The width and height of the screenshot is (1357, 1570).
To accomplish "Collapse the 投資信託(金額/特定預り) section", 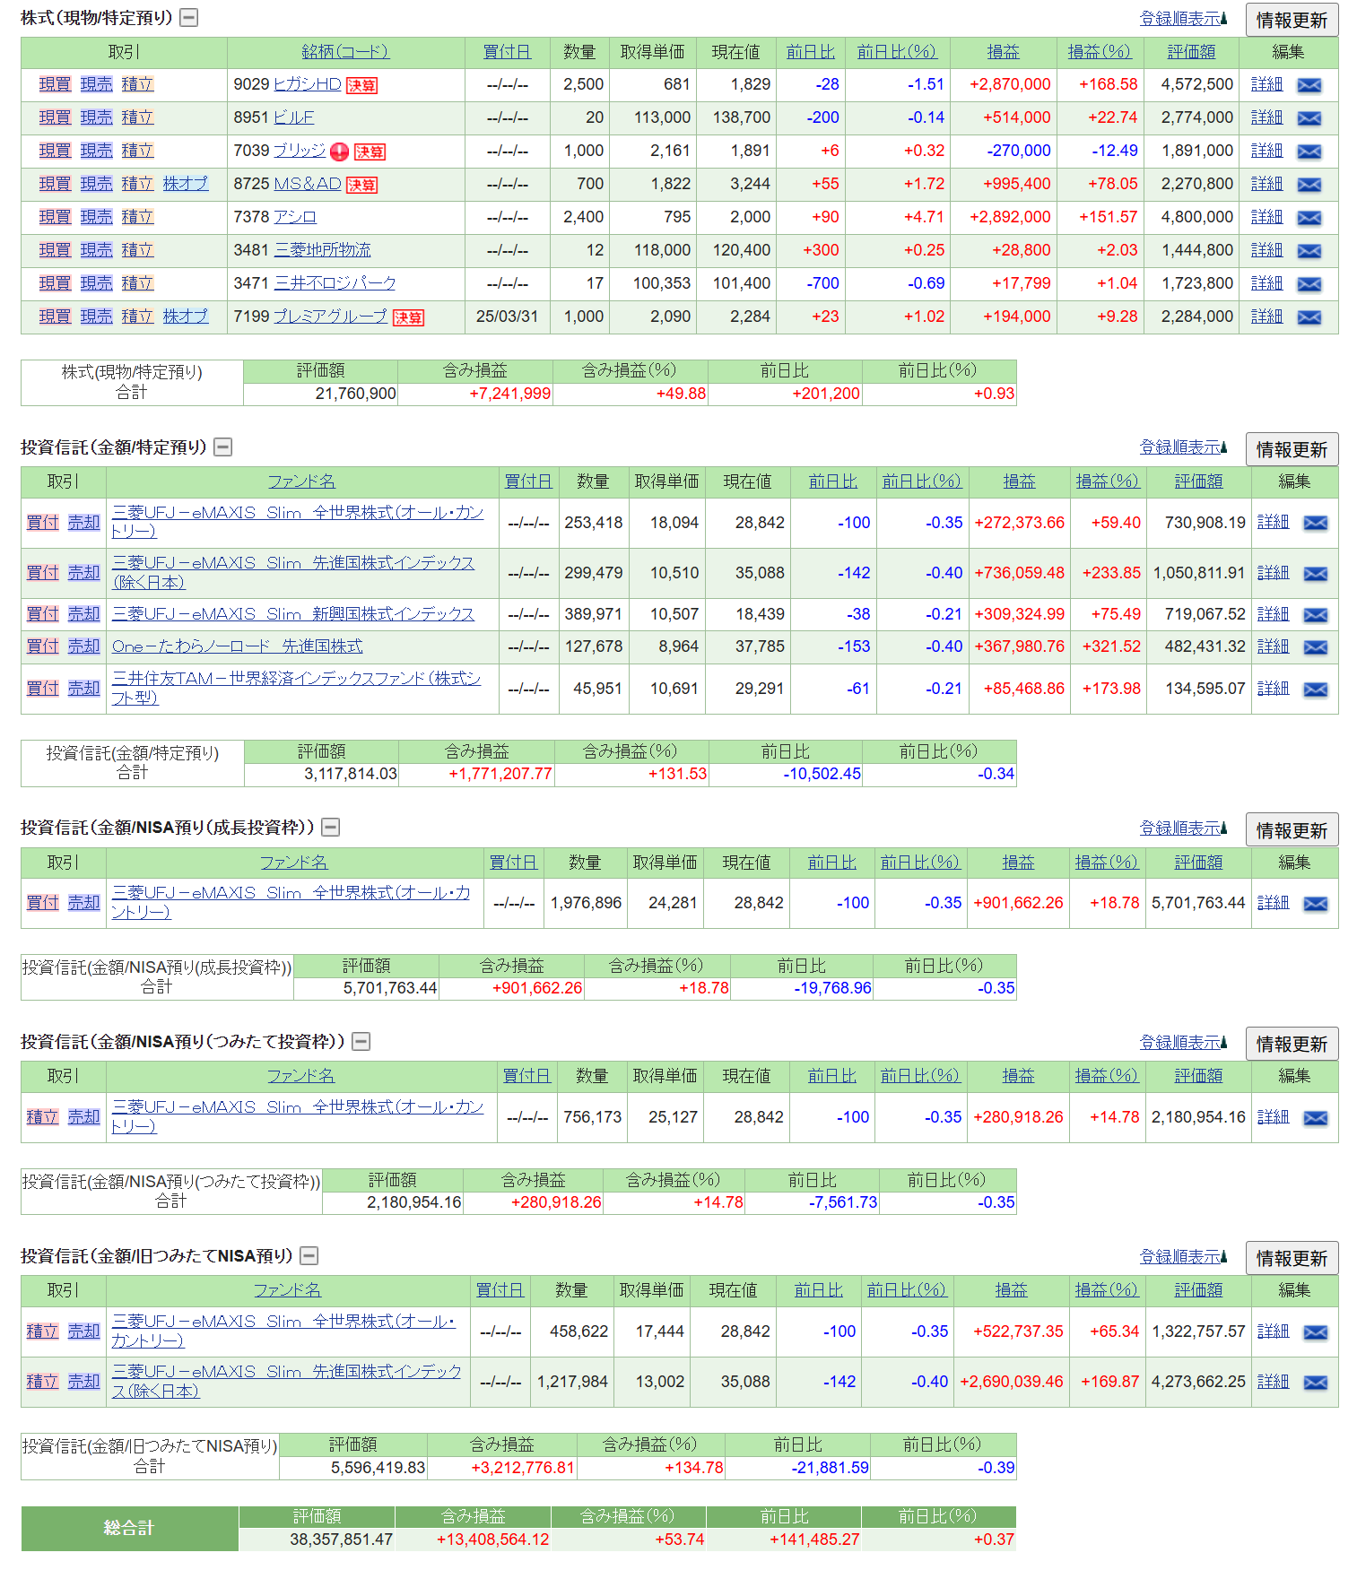I will pos(222,447).
